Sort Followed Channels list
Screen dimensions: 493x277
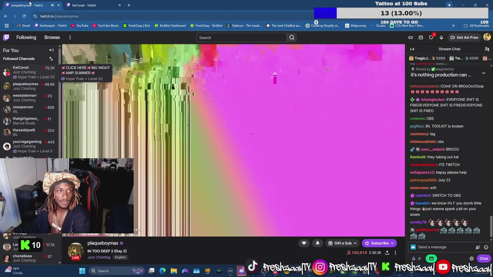click(51, 58)
